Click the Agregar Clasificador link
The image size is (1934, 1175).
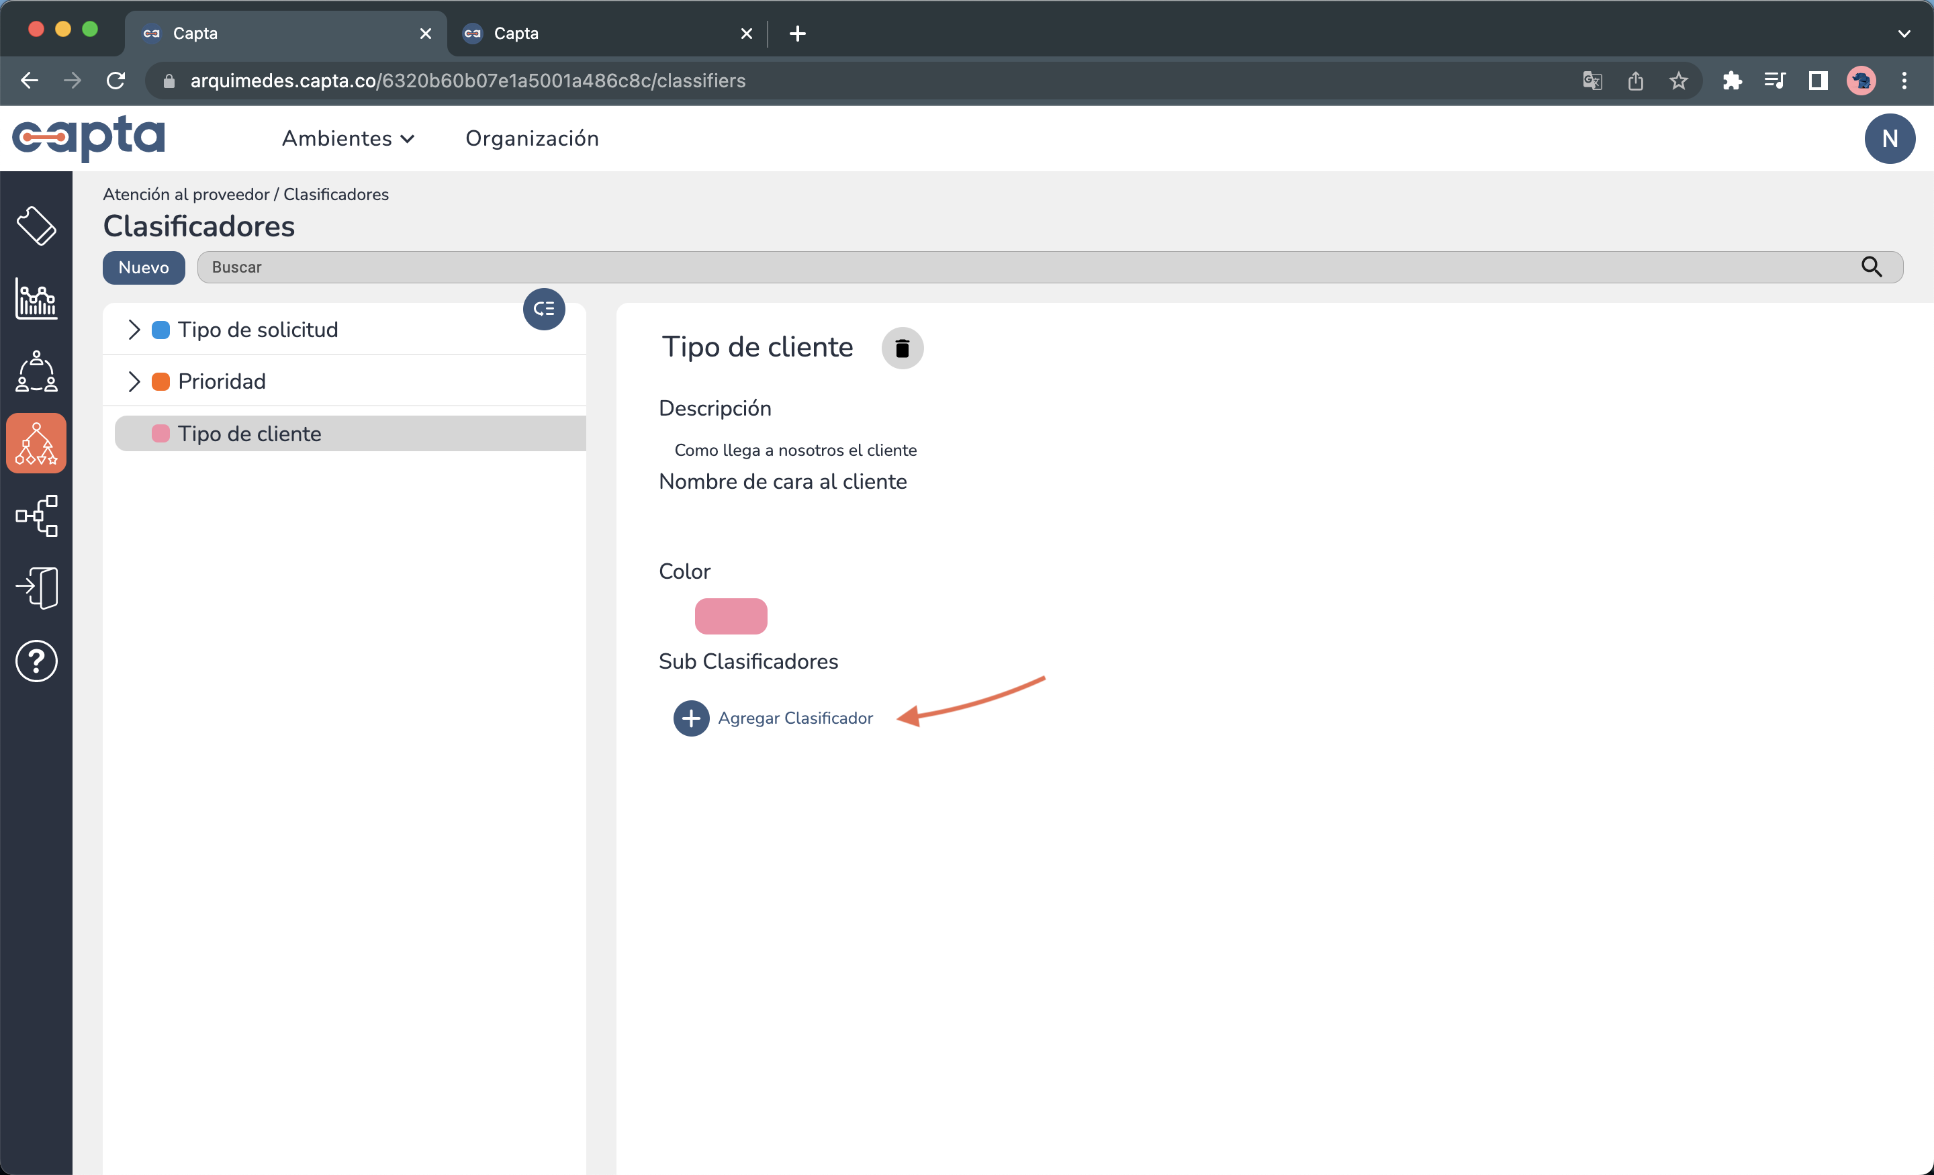794,718
